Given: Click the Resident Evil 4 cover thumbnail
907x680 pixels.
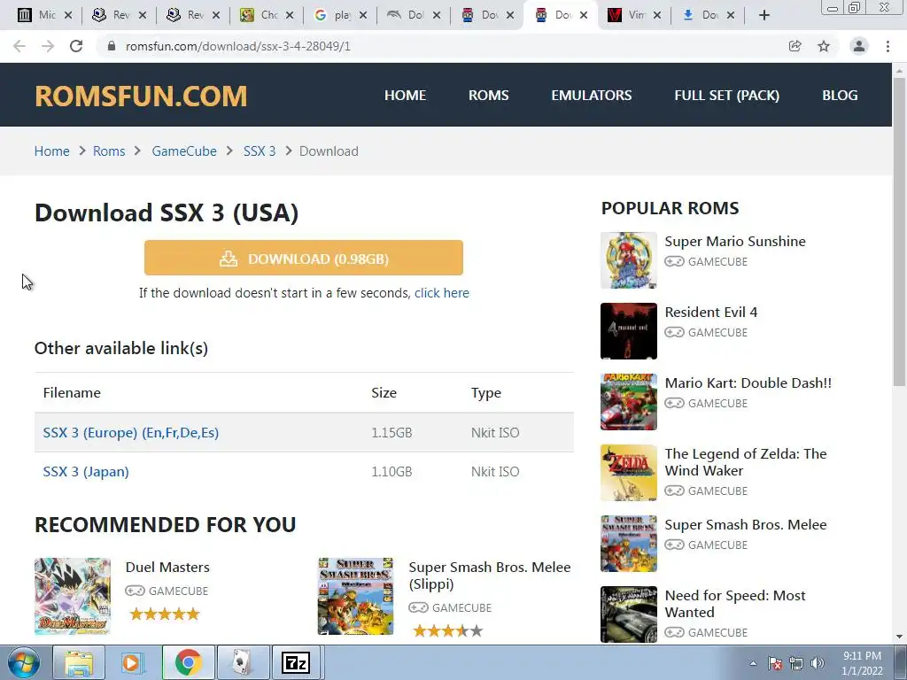Looking at the screenshot, I should (629, 331).
